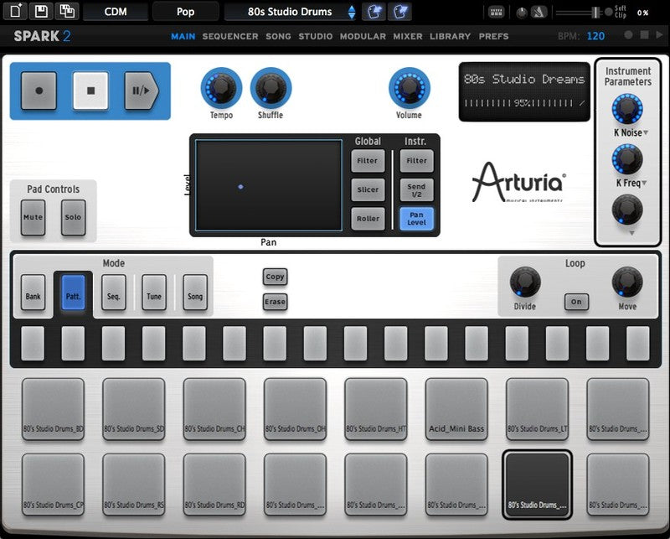Click the large stop button in transport
Screen dimensions: 670x539
90,91
